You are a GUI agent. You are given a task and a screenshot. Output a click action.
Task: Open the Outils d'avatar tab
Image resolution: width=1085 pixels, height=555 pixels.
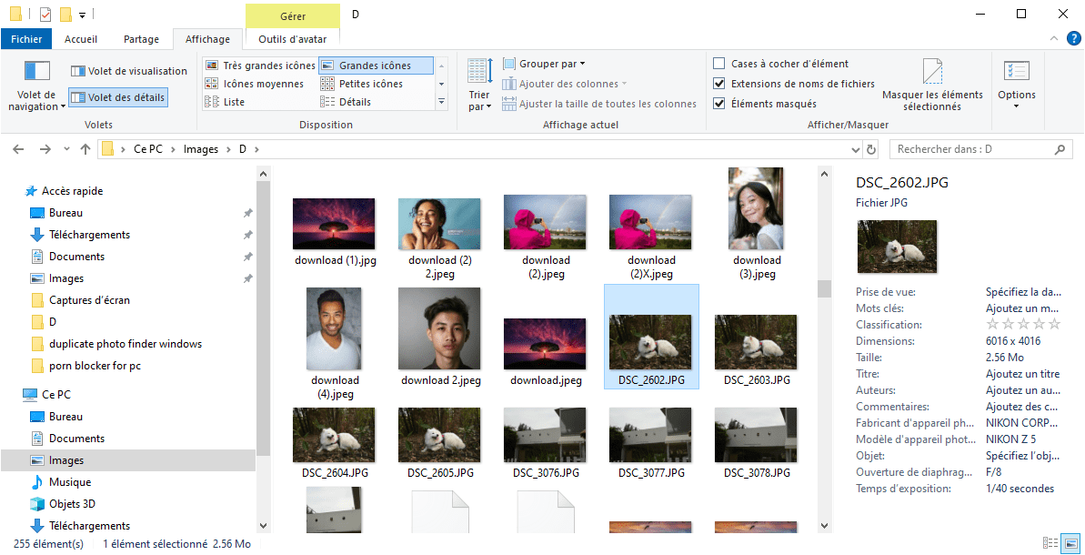[x=293, y=39]
